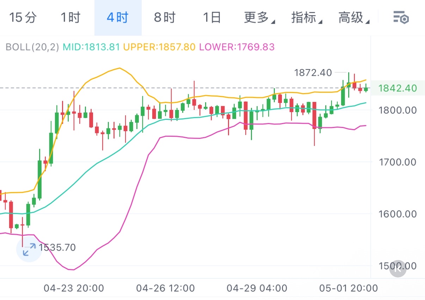Tap the round K icon

(x=398, y=269)
